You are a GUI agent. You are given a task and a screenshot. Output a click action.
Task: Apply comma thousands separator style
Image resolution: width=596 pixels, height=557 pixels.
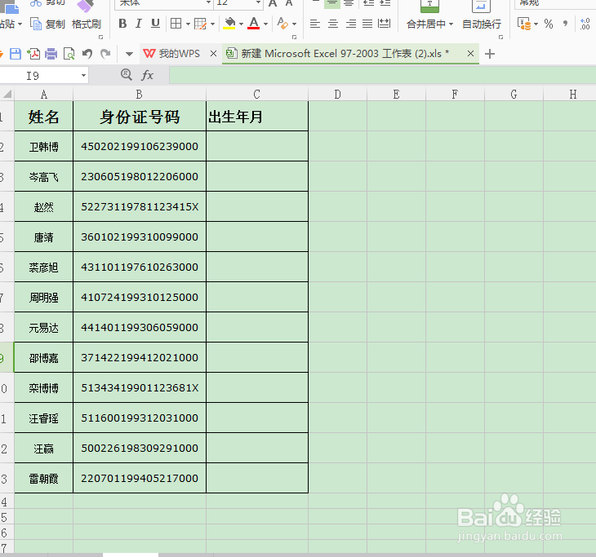[565, 24]
